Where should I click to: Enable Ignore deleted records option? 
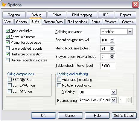pyautogui.click(x=7, y=49)
